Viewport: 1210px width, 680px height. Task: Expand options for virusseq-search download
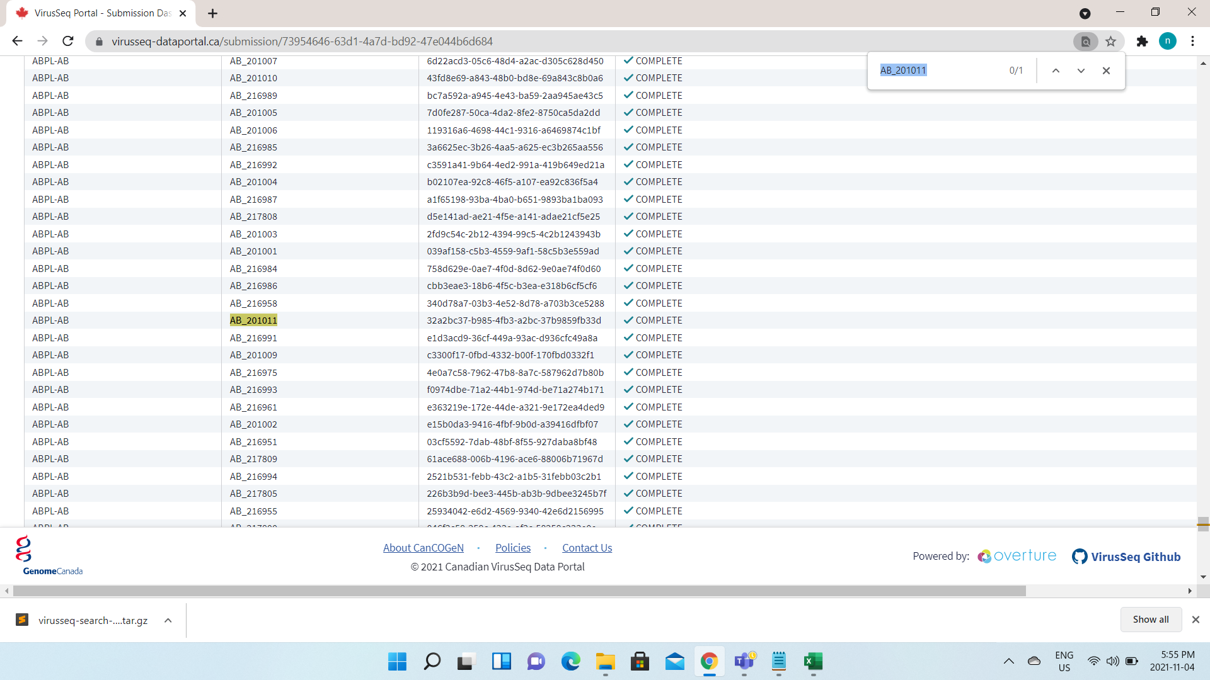pyautogui.click(x=168, y=620)
